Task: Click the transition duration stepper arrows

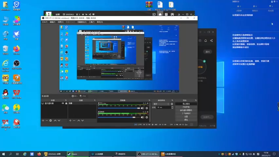Action: coord(172,107)
